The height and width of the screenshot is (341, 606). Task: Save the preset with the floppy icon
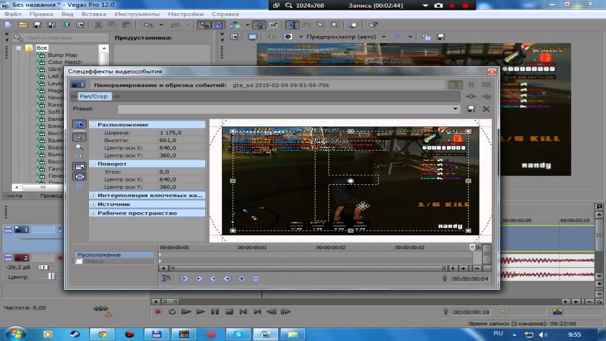[471, 109]
